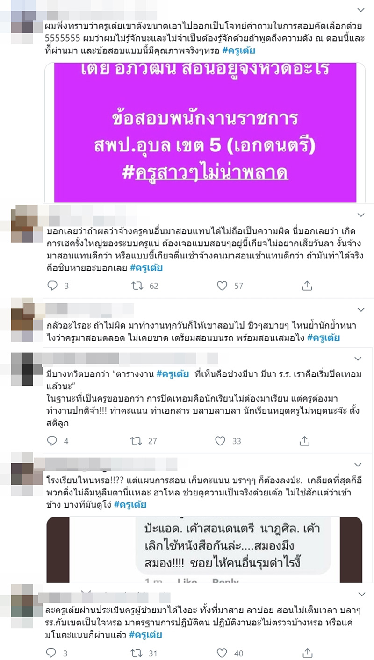Share the tweet with 57 likes
The image size is (374, 660).
point(307,285)
